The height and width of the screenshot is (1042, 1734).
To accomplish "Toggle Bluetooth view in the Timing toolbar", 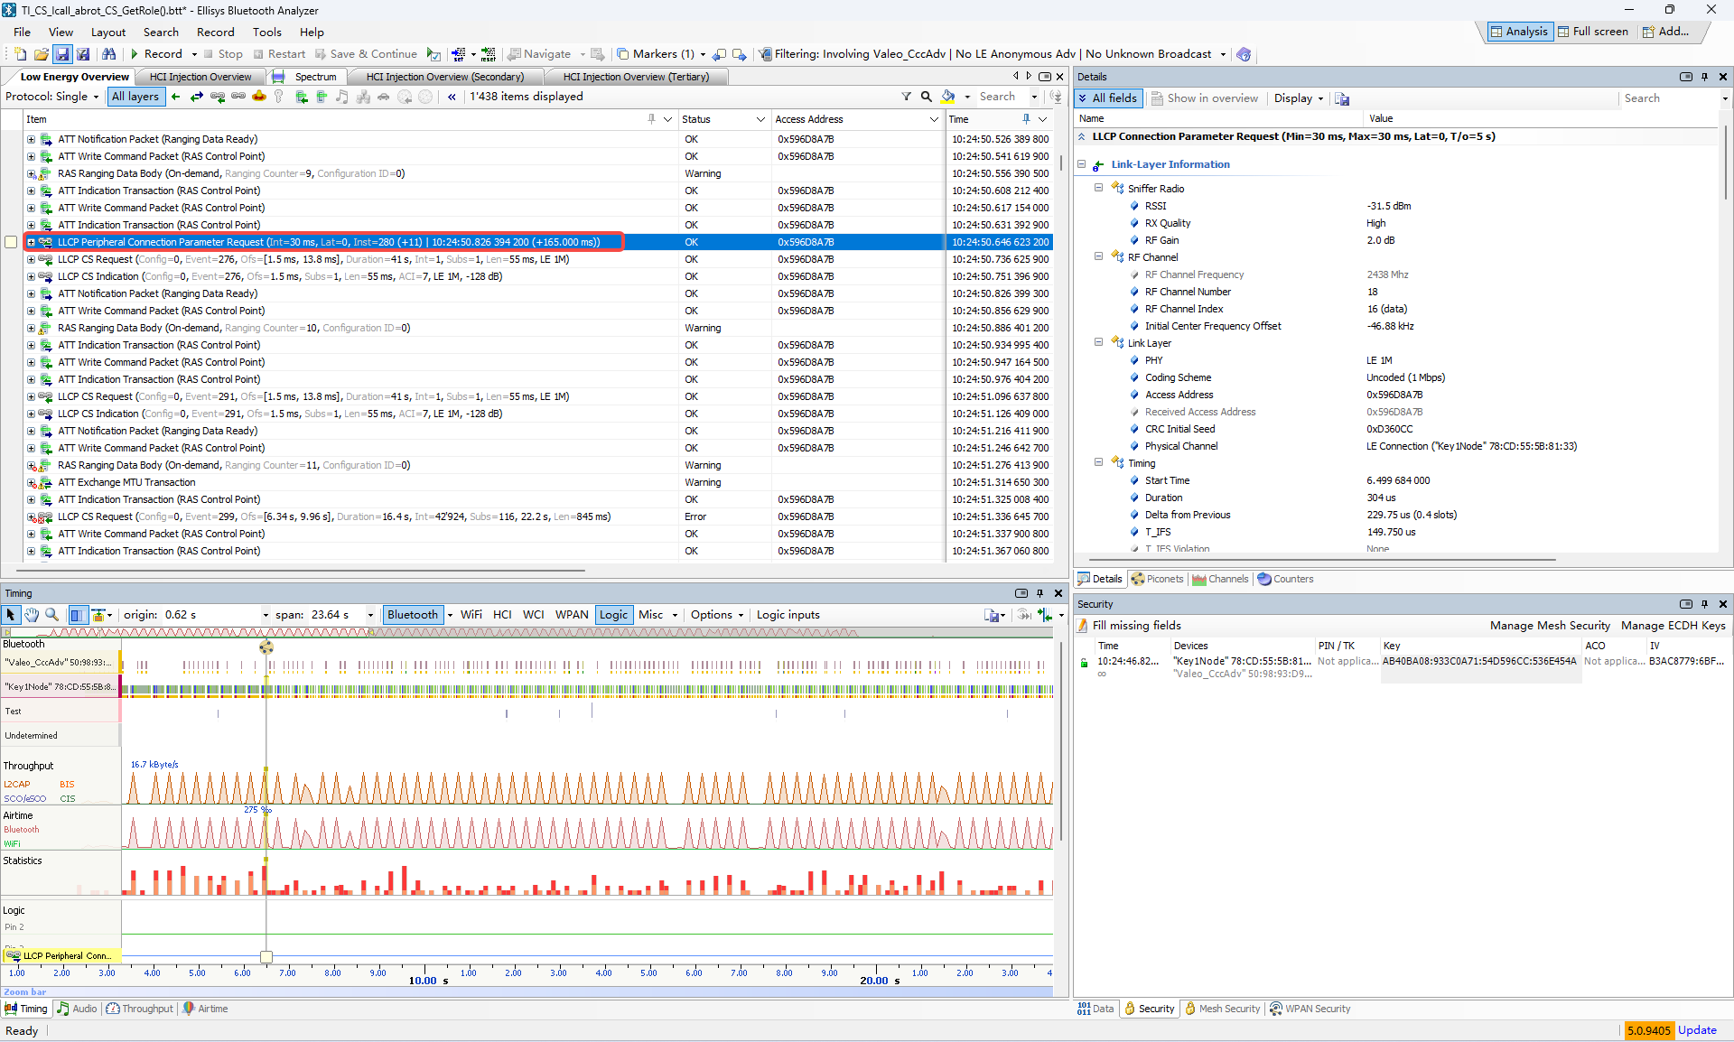I will pyautogui.click(x=412, y=615).
